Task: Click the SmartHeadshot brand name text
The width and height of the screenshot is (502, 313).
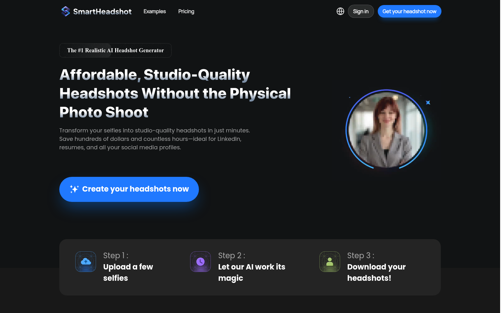Action: tap(102, 12)
